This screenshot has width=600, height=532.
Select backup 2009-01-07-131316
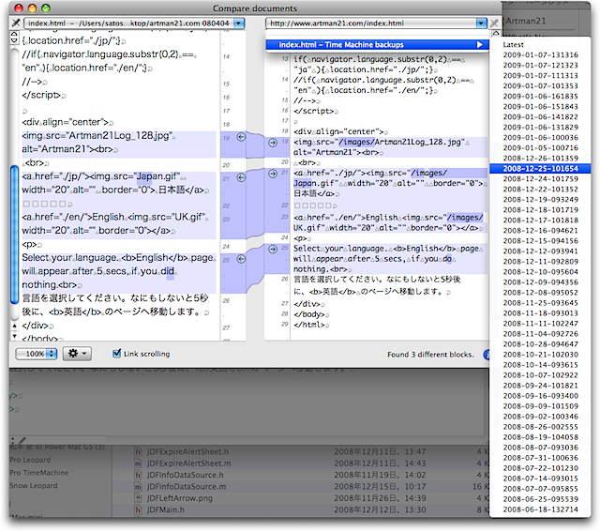540,54
